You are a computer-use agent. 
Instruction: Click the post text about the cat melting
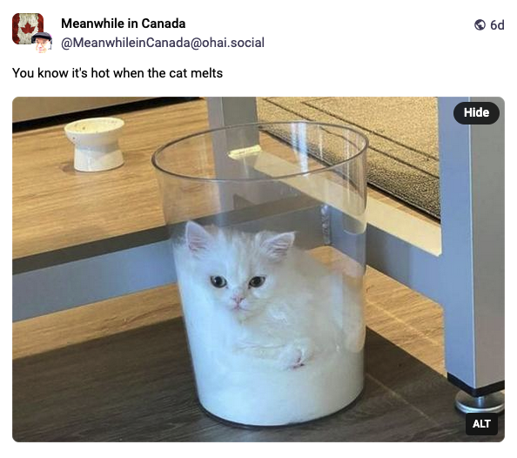pos(117,73)
